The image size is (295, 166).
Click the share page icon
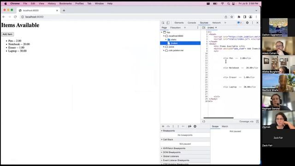click(x=226, y=17)
